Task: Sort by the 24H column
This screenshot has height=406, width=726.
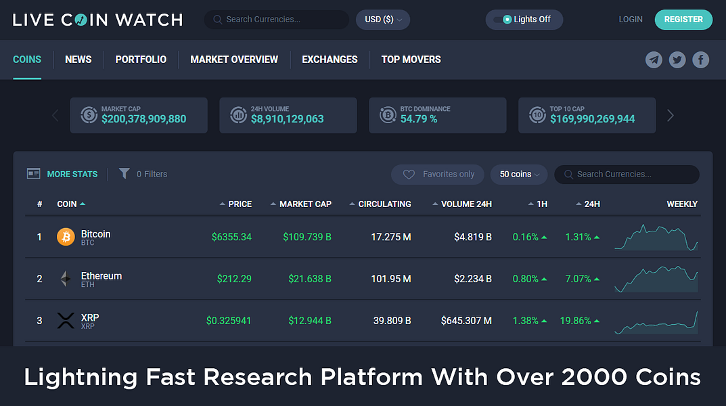Action: 588,204
